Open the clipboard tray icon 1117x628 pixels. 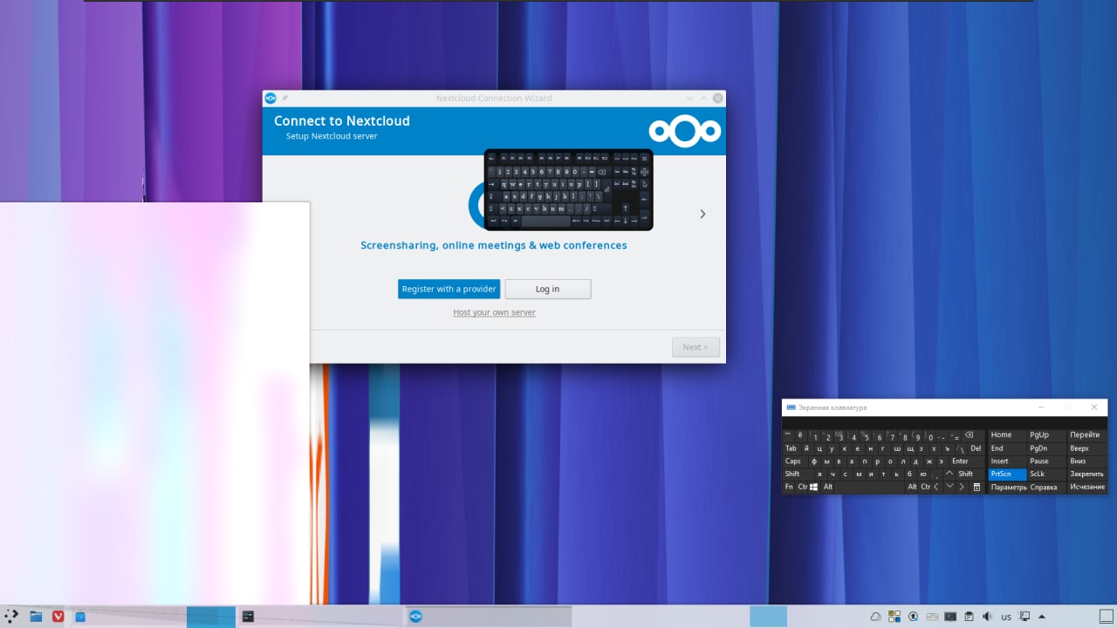[969, 617]
